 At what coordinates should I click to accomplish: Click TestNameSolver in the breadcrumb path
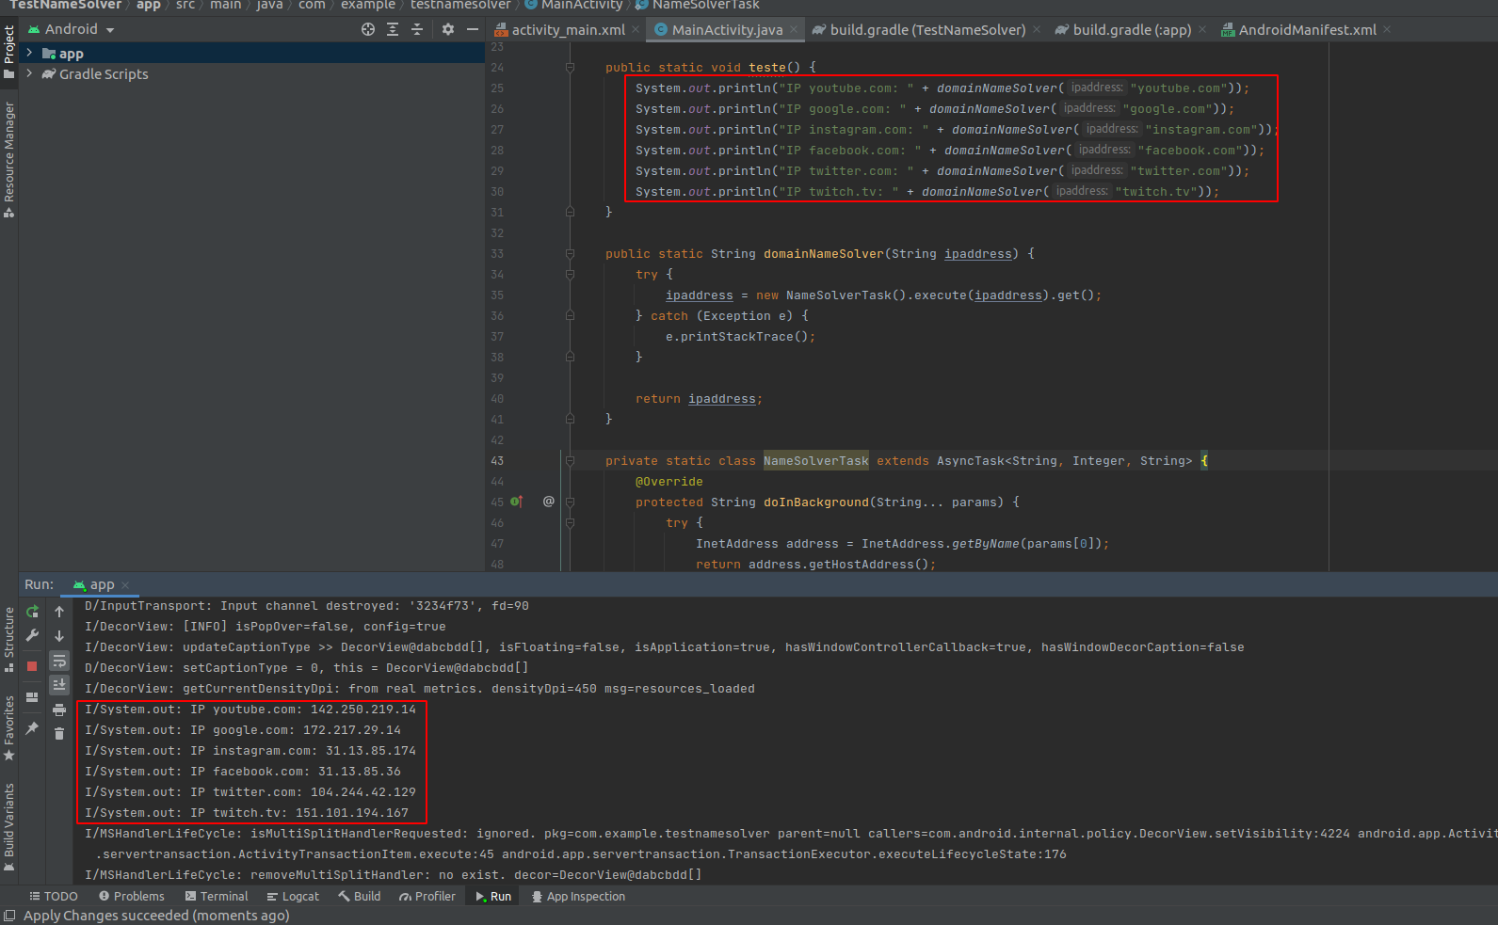click(66, 5)
